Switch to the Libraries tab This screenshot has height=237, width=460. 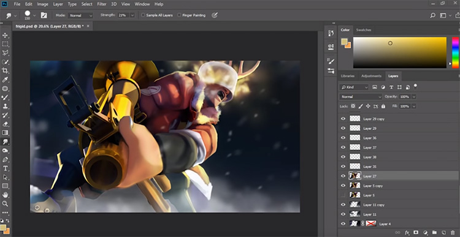click(348, 76)
